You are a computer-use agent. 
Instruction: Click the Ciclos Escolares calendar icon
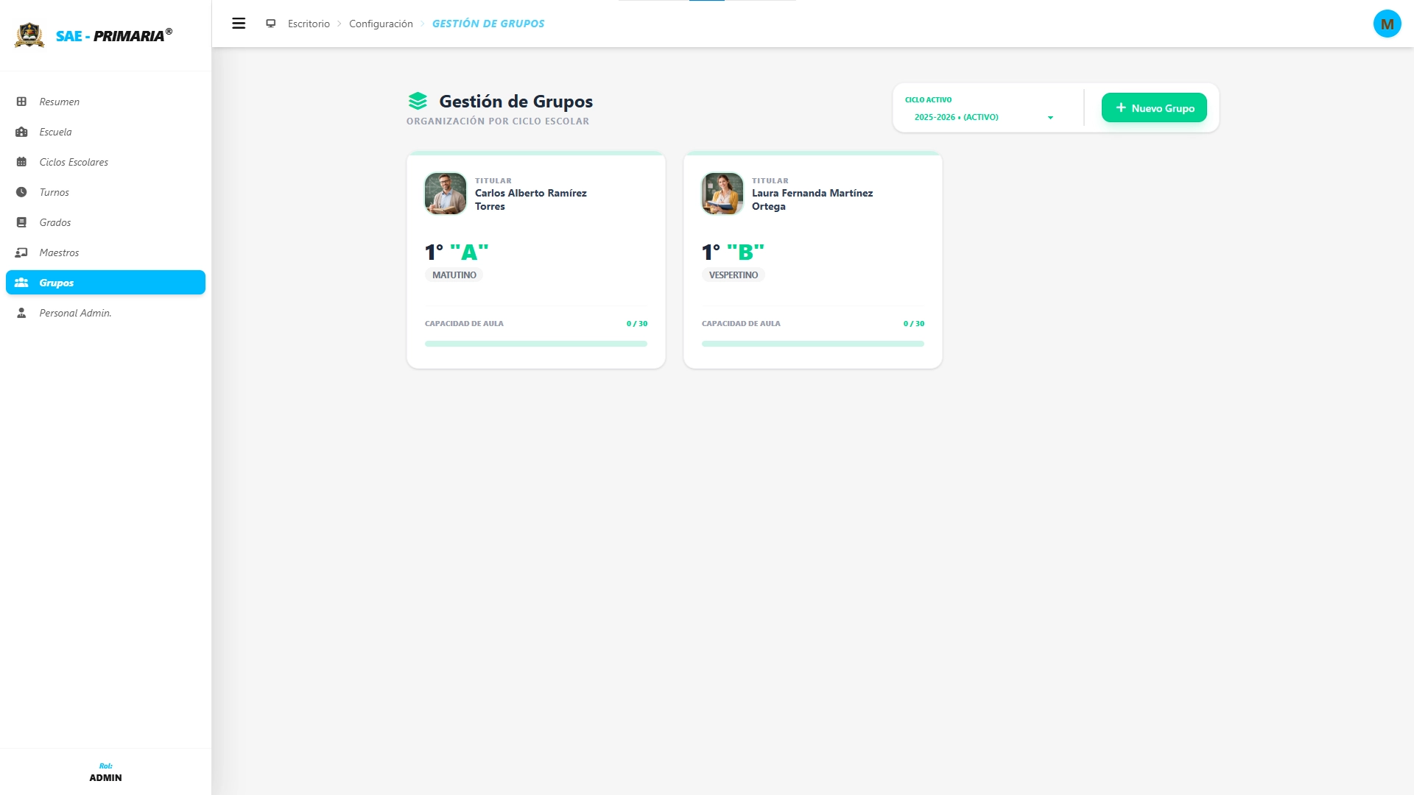(21, 162)
